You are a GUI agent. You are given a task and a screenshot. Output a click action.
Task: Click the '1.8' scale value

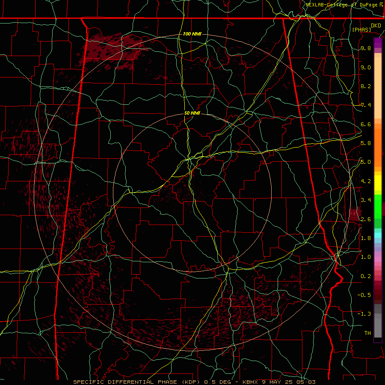point(366,238)
